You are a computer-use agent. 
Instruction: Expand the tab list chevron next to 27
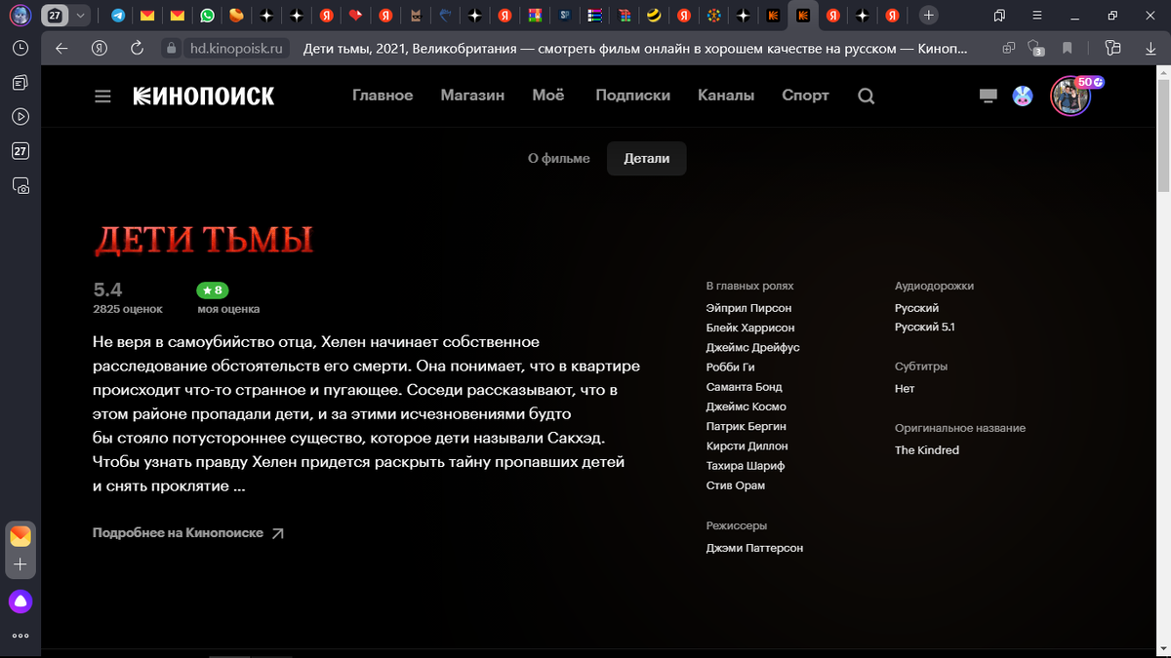[x=80, y=16]
